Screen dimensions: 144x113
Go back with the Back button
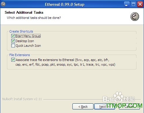[83, 107]
